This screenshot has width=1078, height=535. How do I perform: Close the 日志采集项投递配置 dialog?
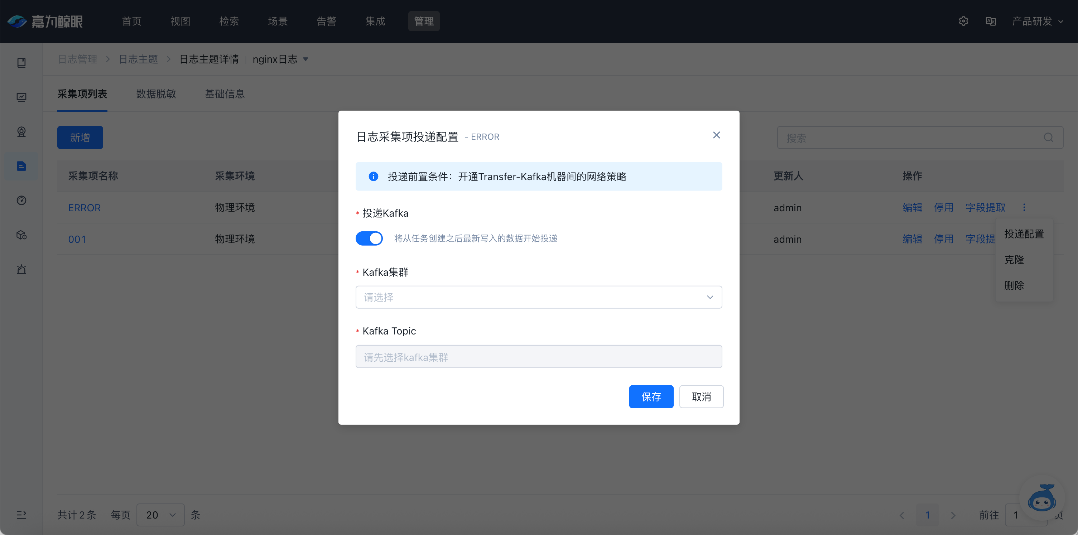[x=716, y=135]
